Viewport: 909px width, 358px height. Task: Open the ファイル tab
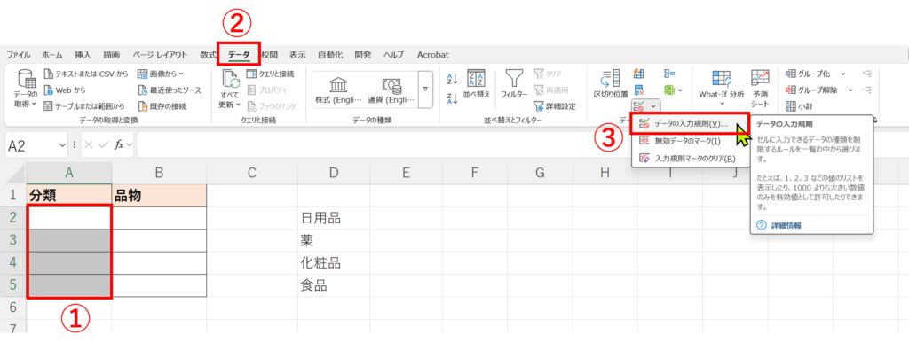click(19, 54)
